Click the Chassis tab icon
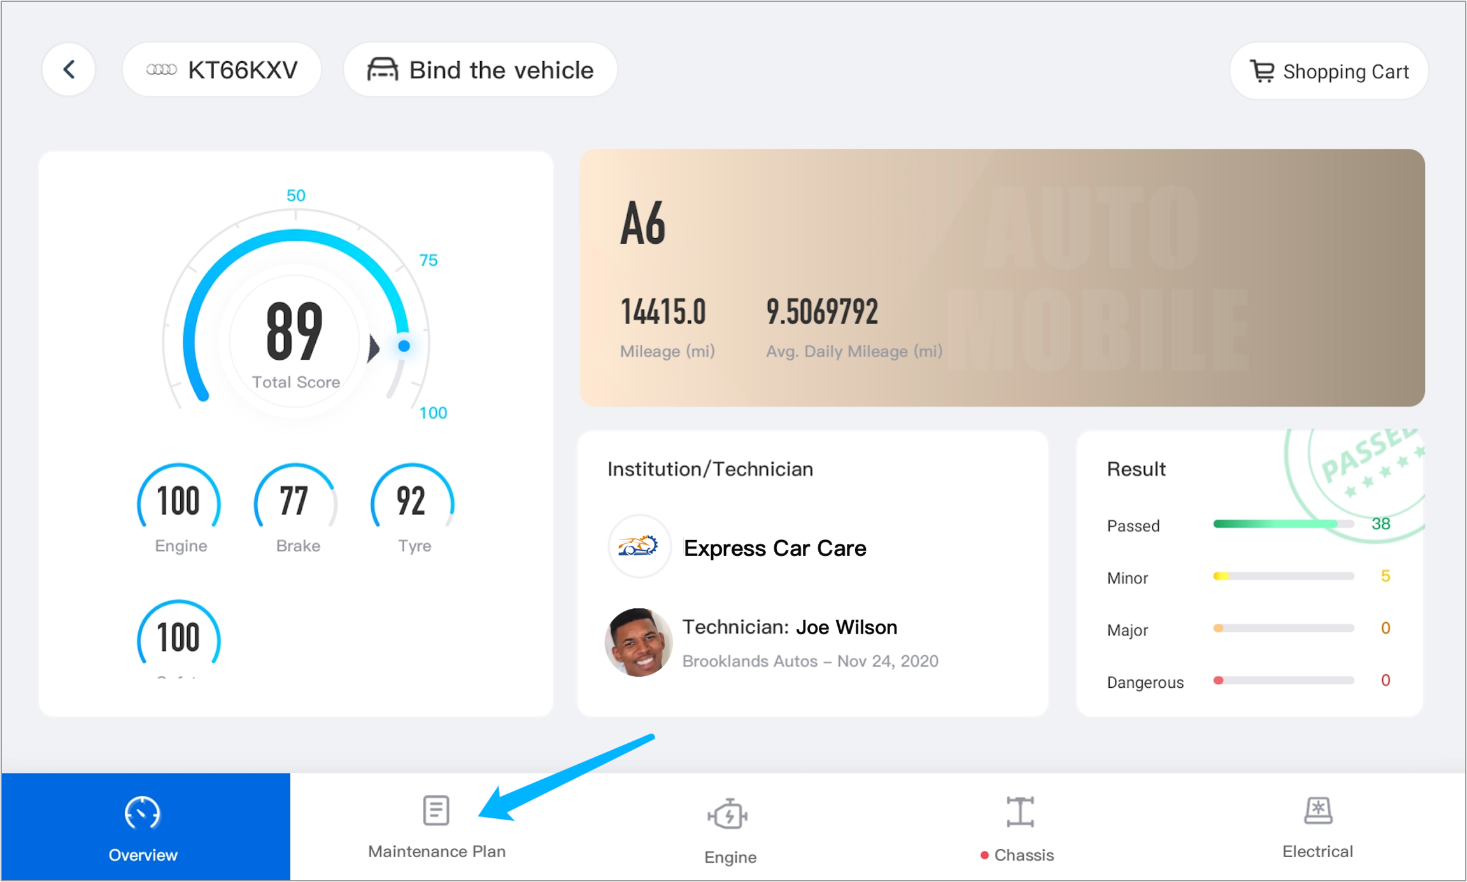The height and width of the screenshot is (882, 1467). [x=1019, y=811]
